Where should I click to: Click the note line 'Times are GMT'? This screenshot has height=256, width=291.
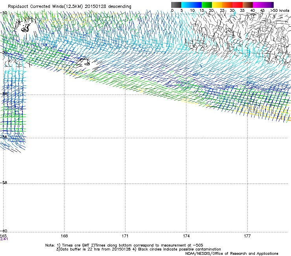click(x=124, y=245)
